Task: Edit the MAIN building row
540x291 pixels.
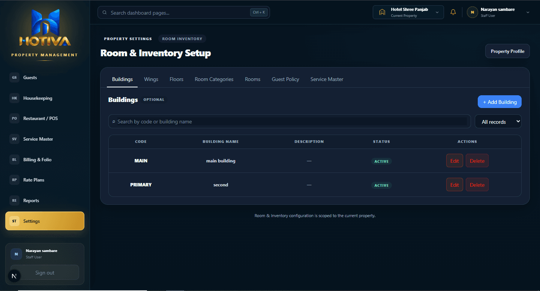Action: (454, 160)
